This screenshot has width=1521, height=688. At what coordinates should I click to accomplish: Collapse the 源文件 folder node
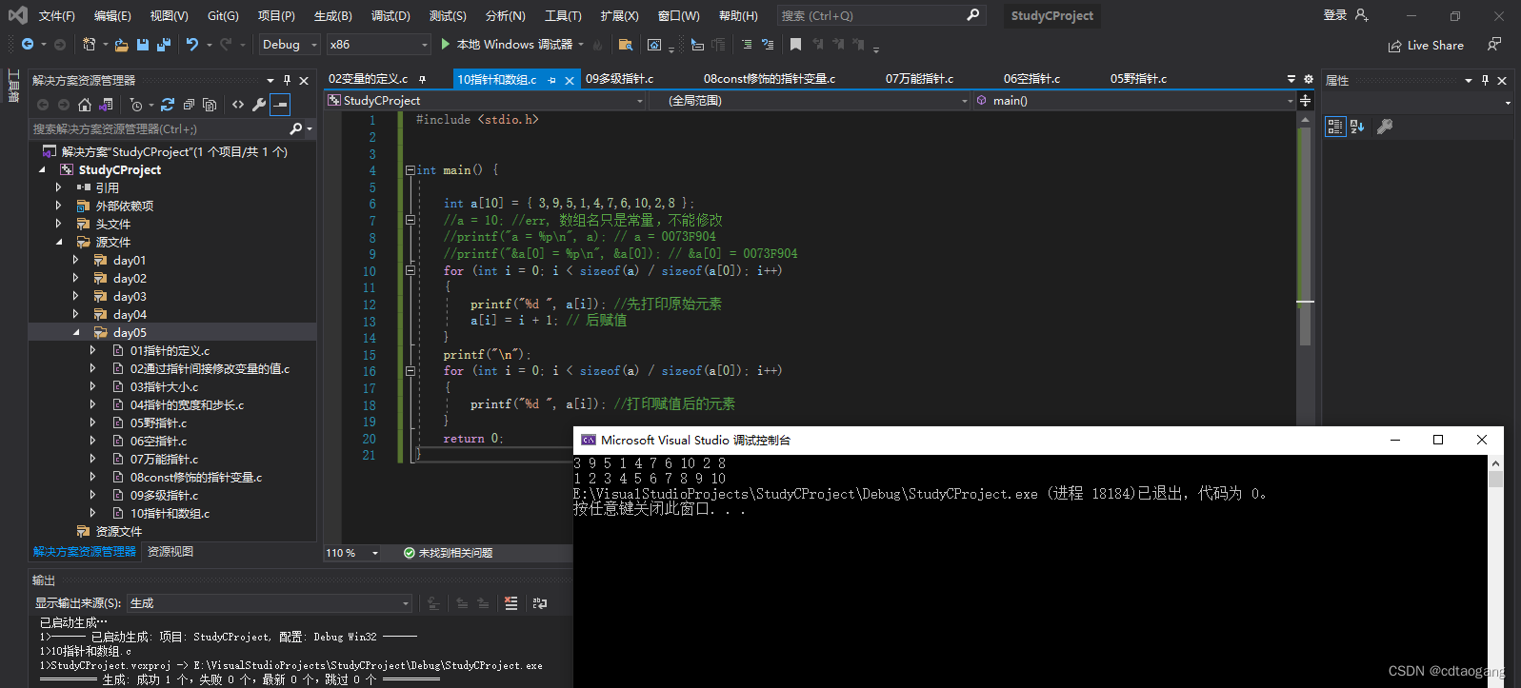point(59,242)
